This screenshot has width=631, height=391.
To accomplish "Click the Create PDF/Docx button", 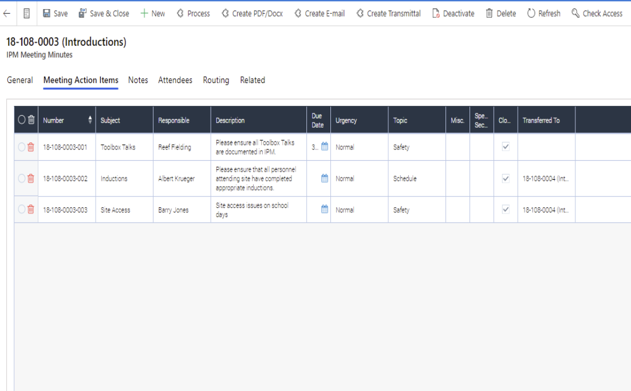I will click(252, 13).
